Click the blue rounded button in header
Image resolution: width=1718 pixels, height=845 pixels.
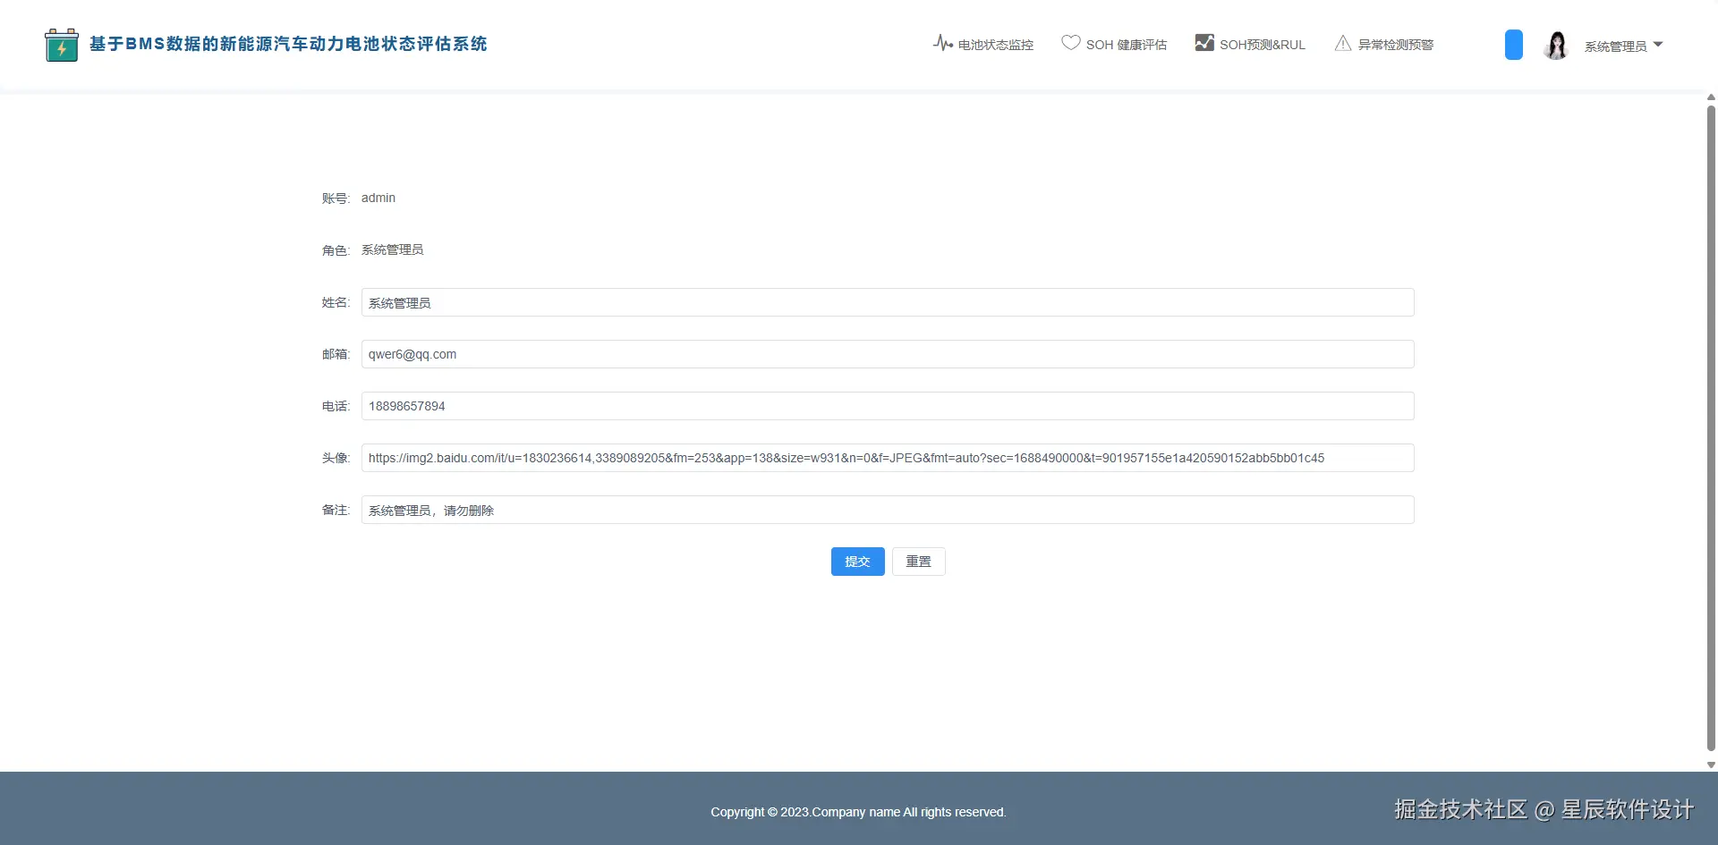(x=1514, y=45)
